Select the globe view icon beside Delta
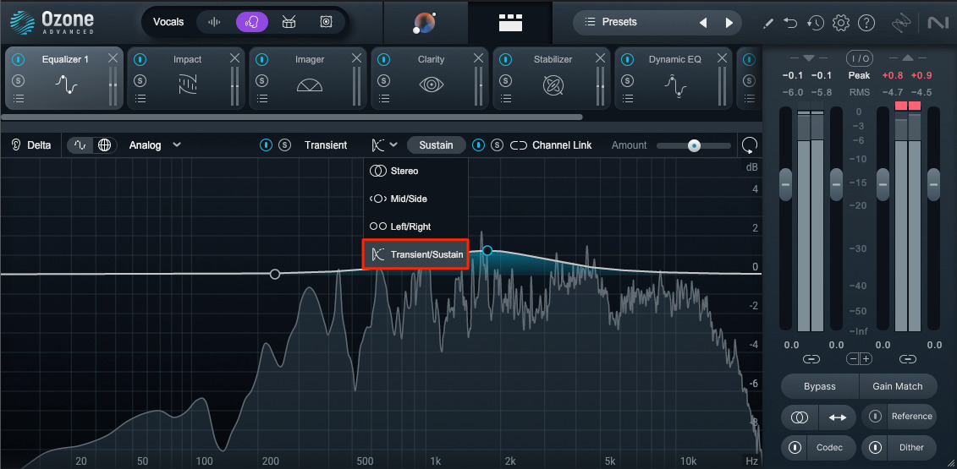 [104, 145]
